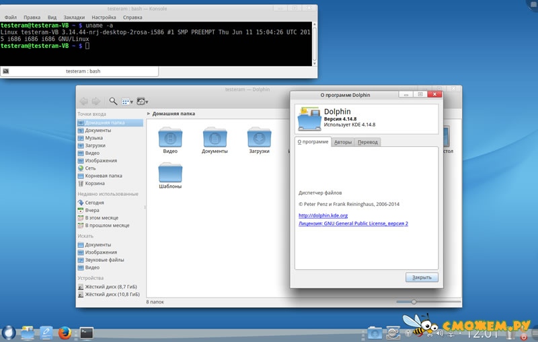Screen dimensions: 538x342
Task: Open the Справка menu in Konsole
Action: 132,18
